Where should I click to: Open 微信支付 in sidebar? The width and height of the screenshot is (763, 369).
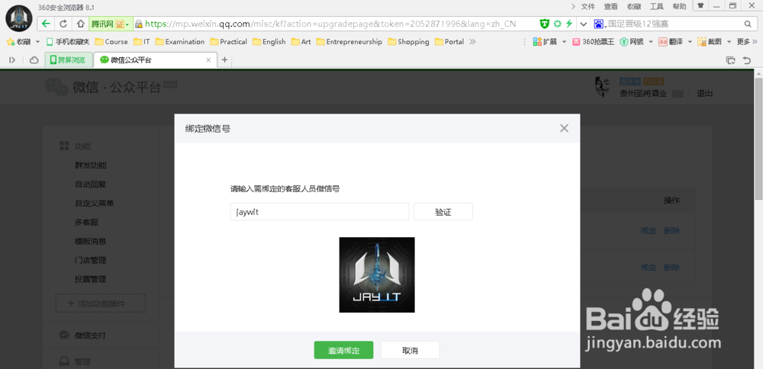click(90, 335)
